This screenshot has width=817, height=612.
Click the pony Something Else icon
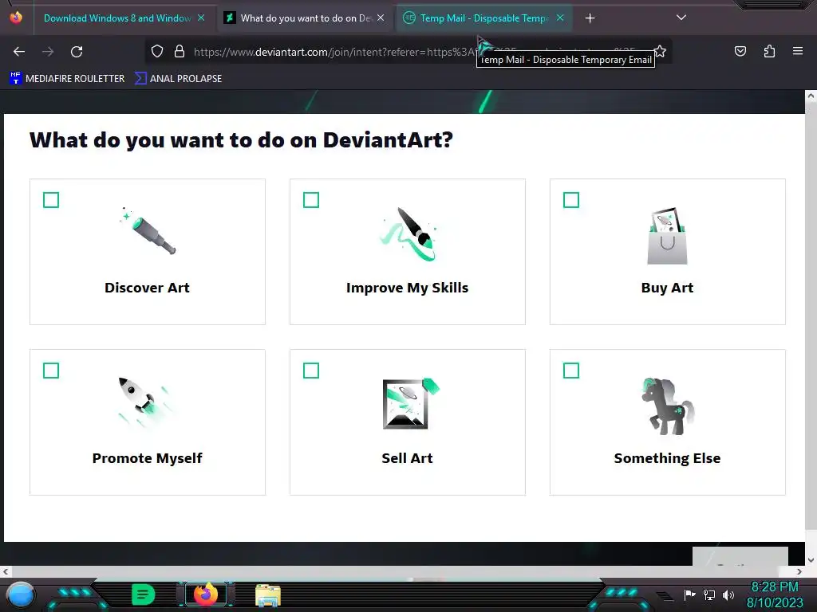click(x=668, y=406)
